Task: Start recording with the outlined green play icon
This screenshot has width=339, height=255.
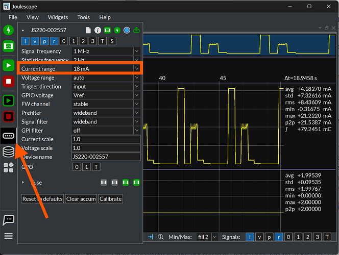Action: point(9,100)
